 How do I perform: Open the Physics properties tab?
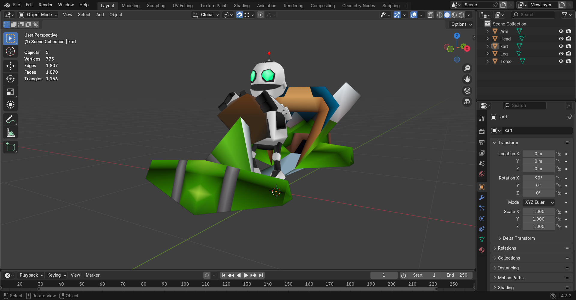coord(482,218)
